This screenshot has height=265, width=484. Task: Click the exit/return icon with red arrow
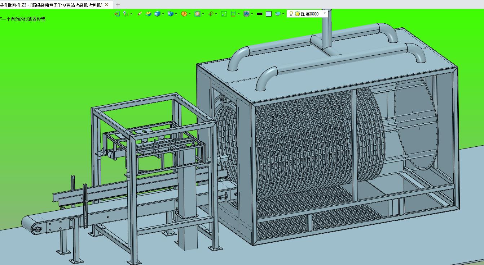[117, 14]
